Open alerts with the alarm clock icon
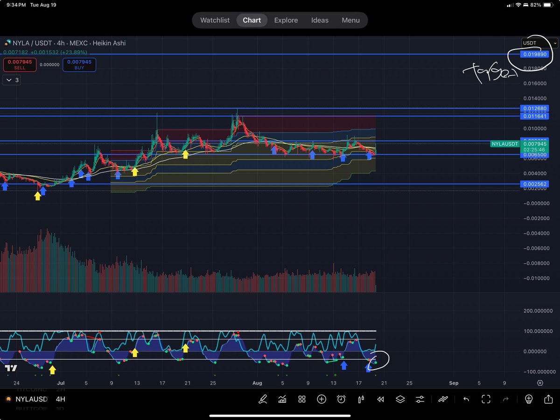 tap(341, 399)
